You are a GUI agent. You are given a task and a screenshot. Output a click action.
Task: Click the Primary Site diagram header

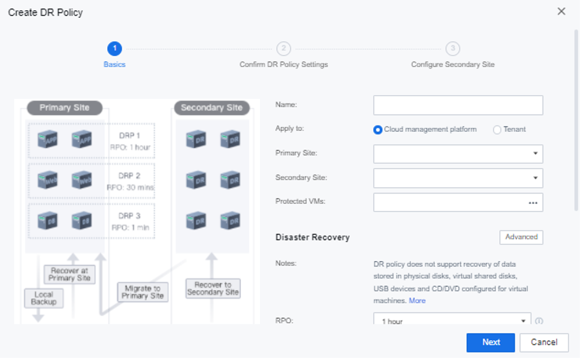point(64,108)
